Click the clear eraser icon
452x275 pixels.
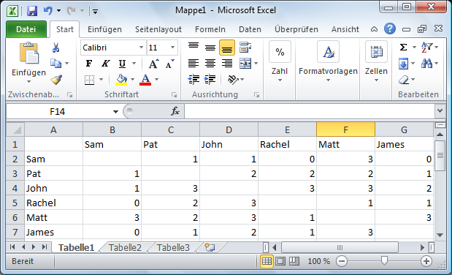coord(404,80)
